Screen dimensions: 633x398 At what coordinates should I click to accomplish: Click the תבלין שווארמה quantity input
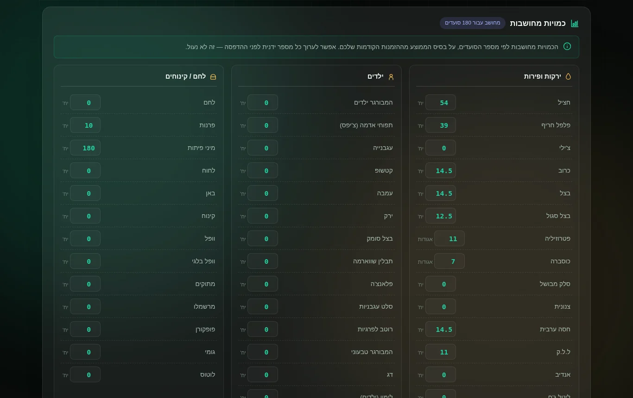click(263, 261)
